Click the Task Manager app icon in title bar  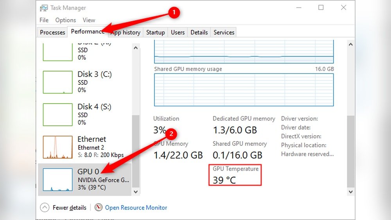pyautogui.click(x=44, y=8)
